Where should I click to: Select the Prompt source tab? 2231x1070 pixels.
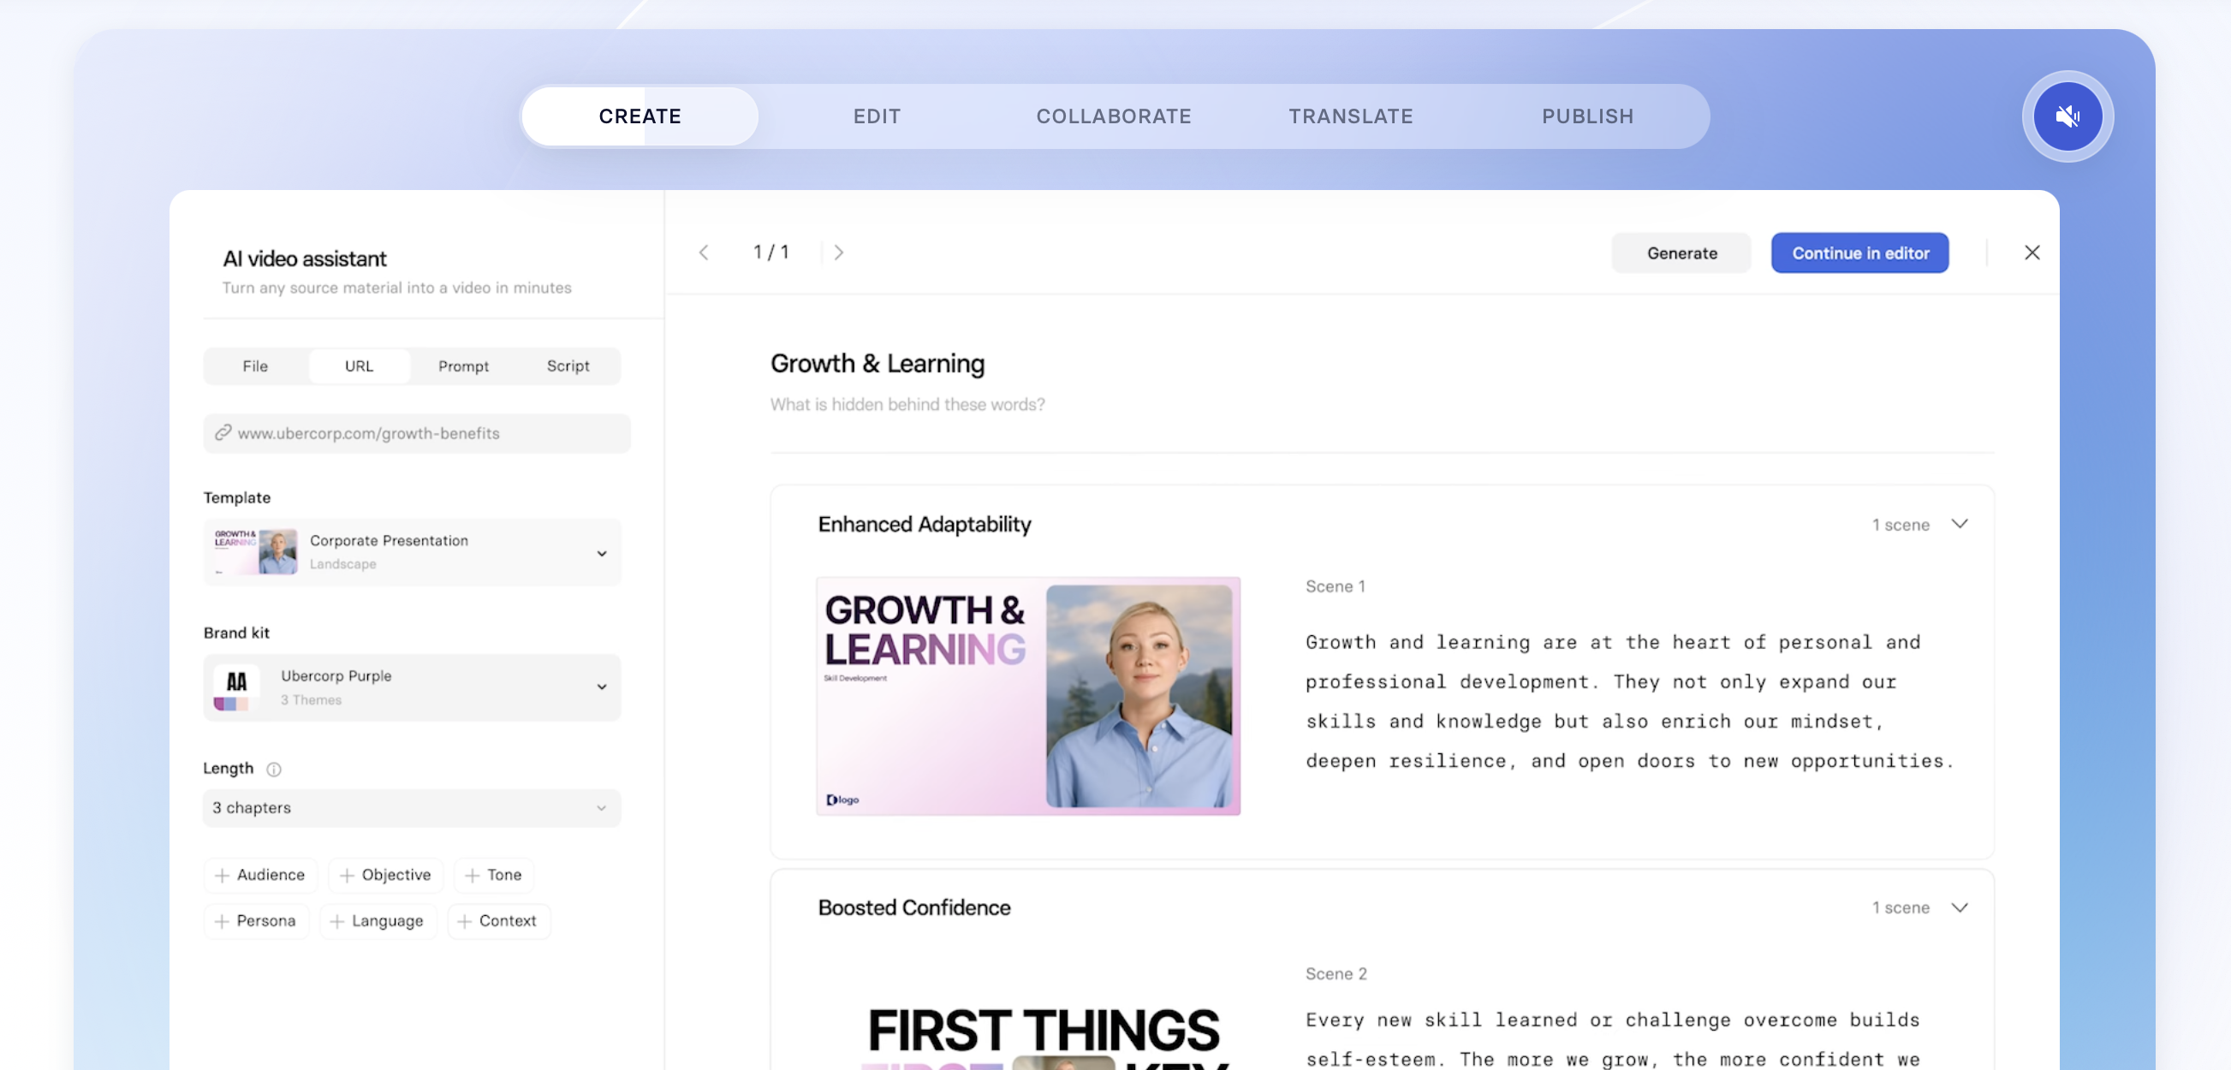pos(463,366)
